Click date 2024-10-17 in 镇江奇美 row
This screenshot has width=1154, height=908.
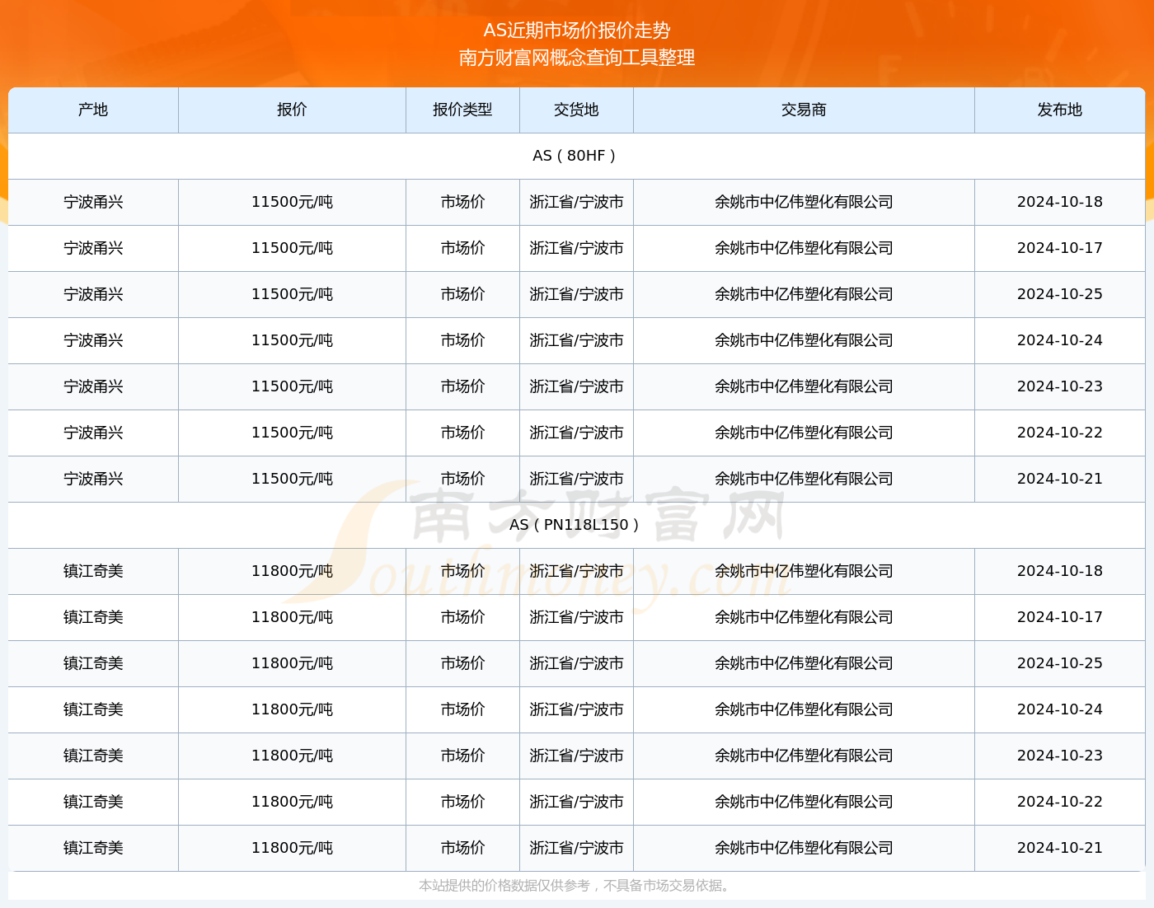click(x=1059, y=617)
